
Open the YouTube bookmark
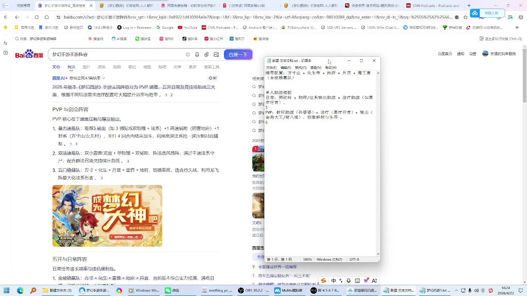pyautogui.click(x=188, y=28)
